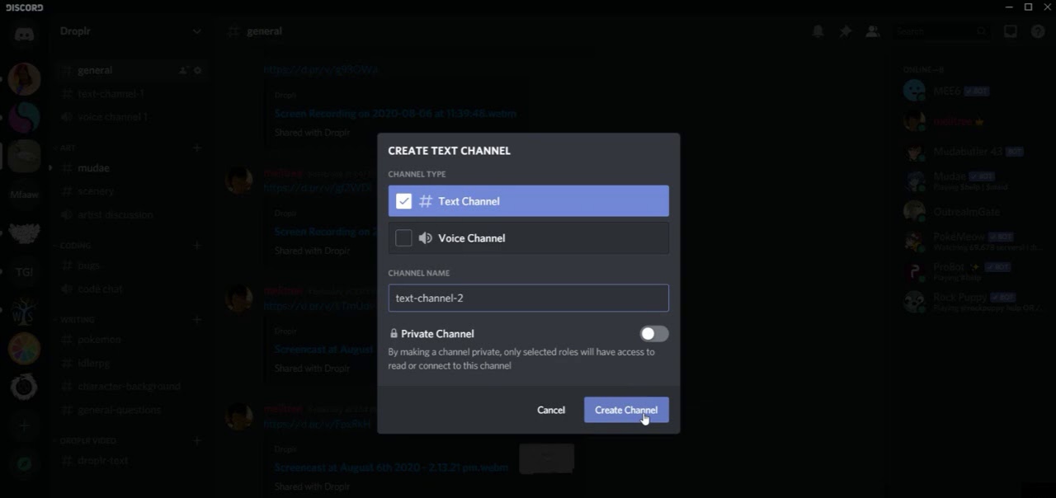1056x498 pixels.
Task: Join the artist discussion voice channel
Action: pyautogui.click(x=130, y=215)
